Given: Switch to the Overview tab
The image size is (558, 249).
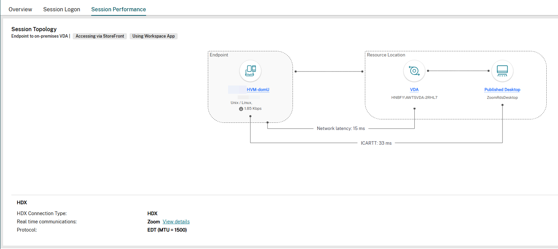Looking at the screenshot, I should [20, 9].
